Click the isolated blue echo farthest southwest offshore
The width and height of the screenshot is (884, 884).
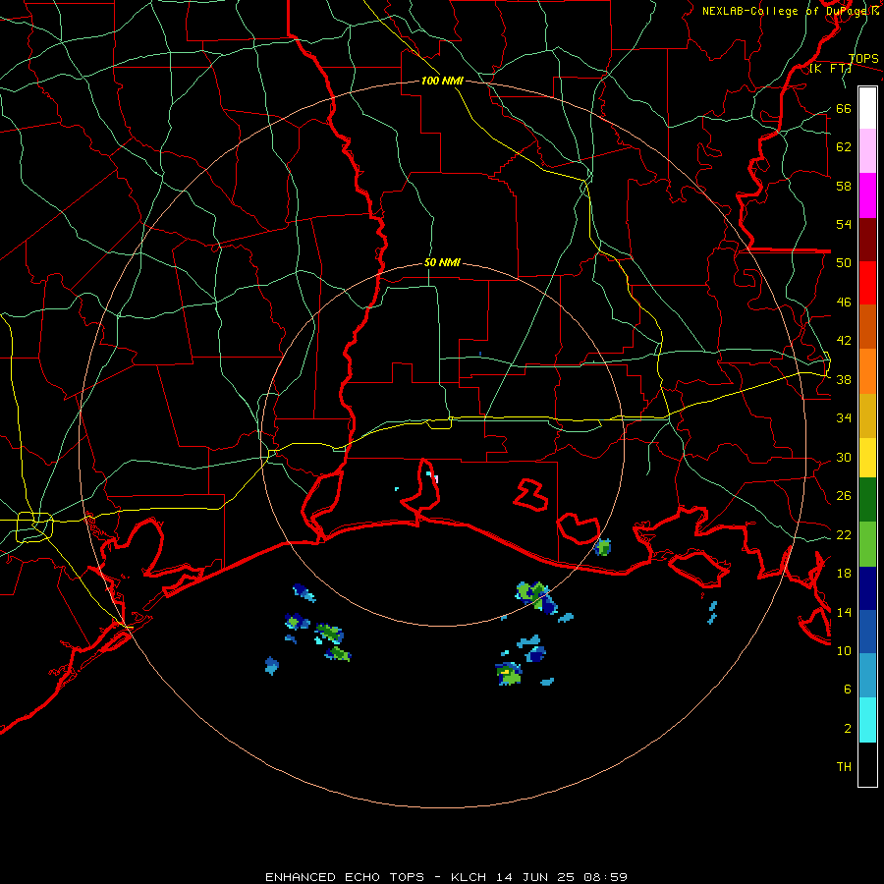coord(272,666)
